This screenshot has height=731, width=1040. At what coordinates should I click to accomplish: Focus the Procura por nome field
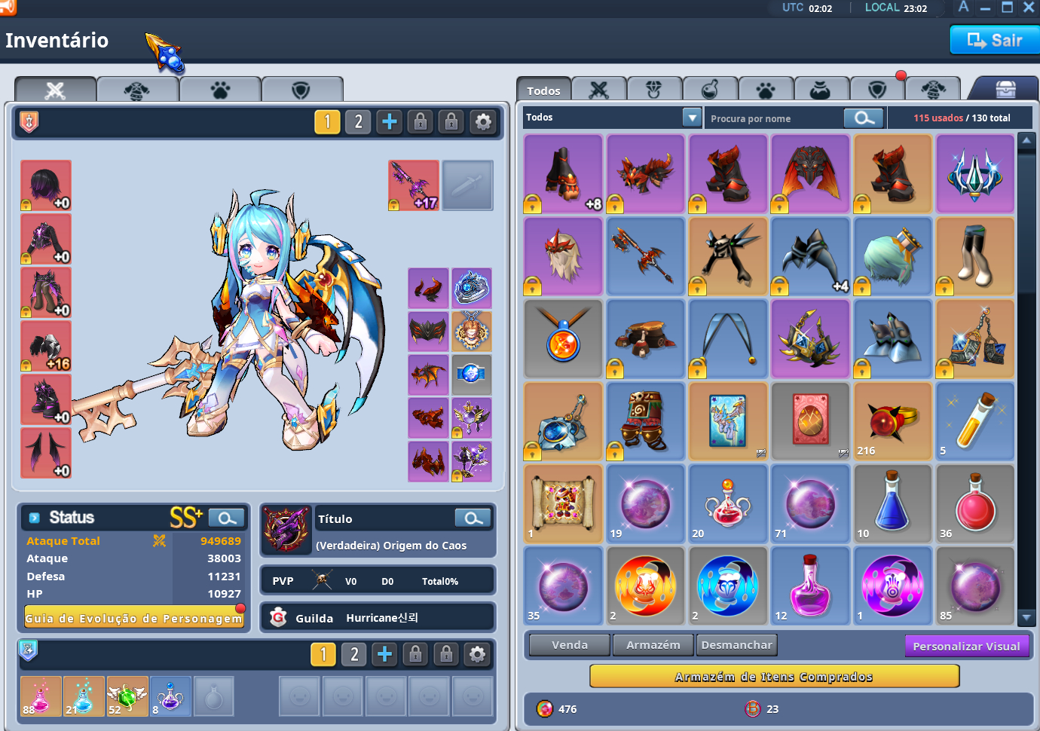pos(773,118)
